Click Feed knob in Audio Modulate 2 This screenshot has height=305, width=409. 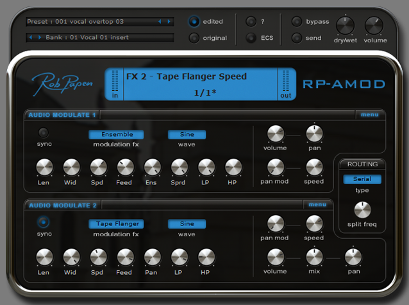(126, 257)
